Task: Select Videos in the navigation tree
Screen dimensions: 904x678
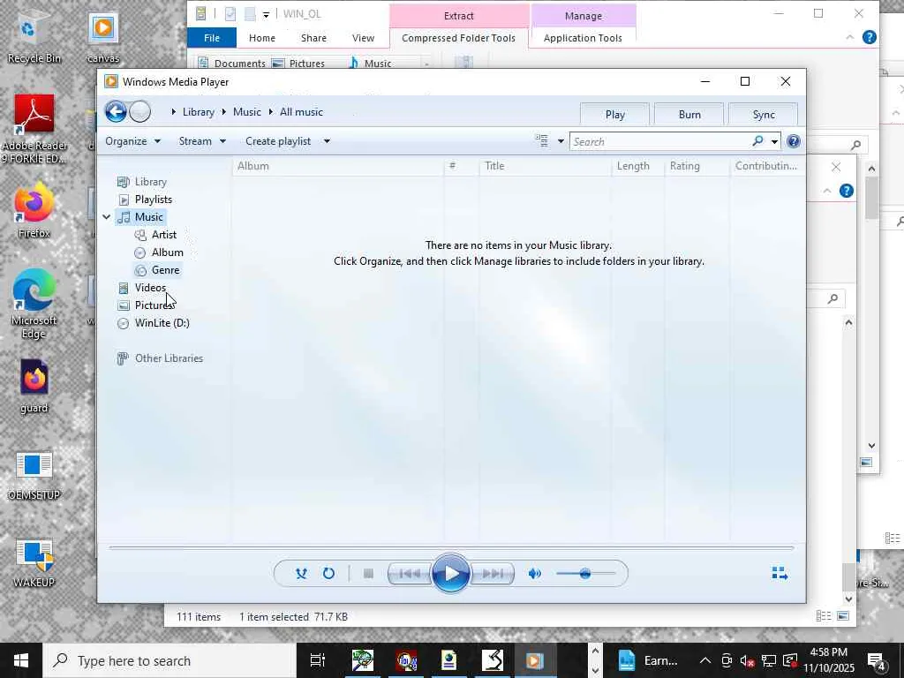Action: [150, 288]
